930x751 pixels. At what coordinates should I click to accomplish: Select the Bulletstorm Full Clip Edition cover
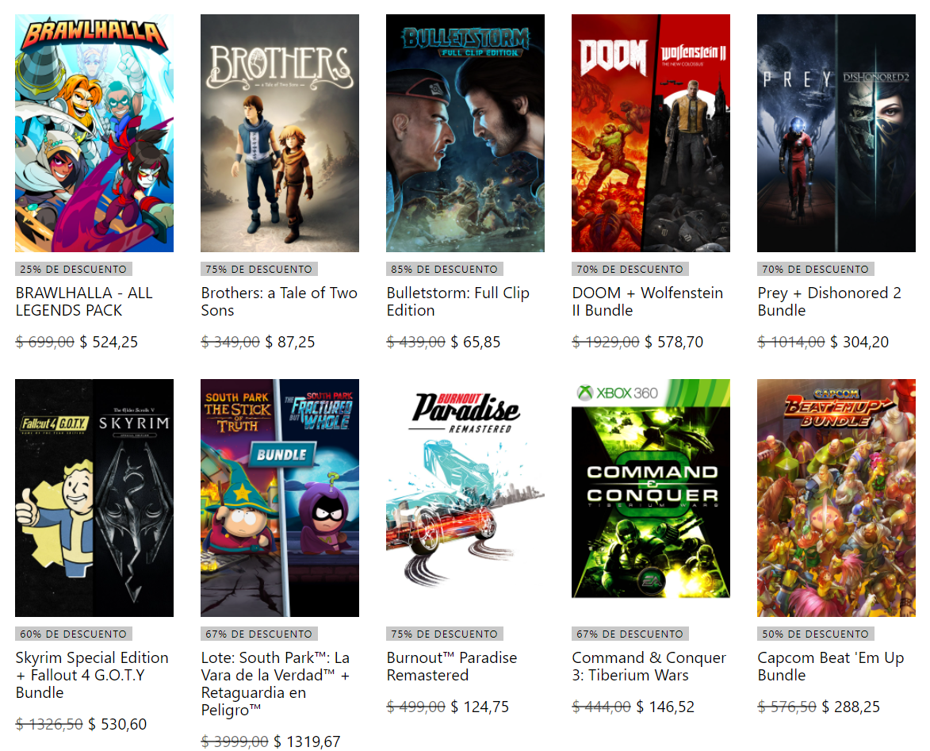tap(465, 133)
